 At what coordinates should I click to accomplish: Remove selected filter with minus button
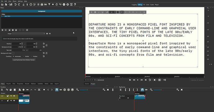point(6,30)
